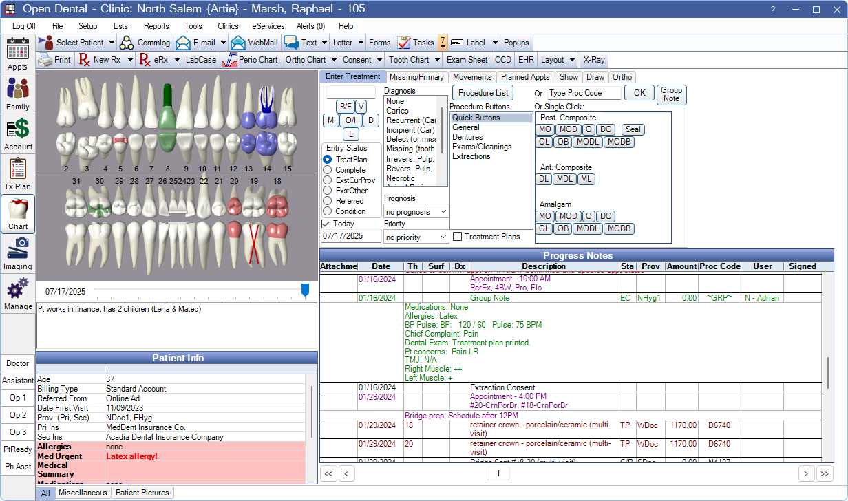This screenshot has height=501, width=848.
Task: Expand the Layout toolbar dropdown arrow
Action: pyautogui.click(x=571, y=60)
